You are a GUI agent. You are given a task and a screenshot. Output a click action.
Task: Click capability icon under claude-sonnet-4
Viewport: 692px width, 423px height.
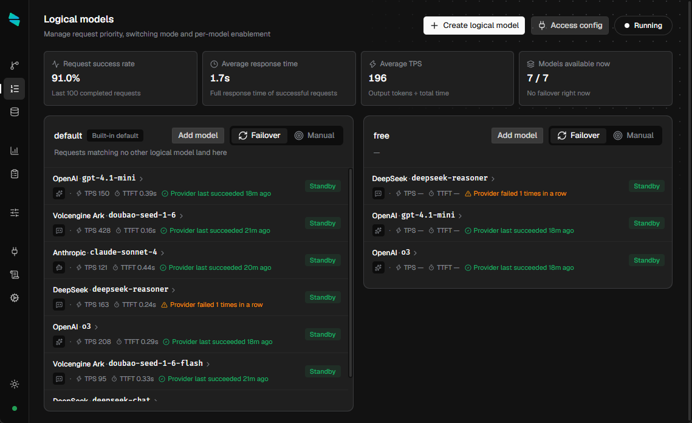coord(59,267)
